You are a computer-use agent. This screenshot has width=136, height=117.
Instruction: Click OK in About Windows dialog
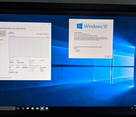108,57
